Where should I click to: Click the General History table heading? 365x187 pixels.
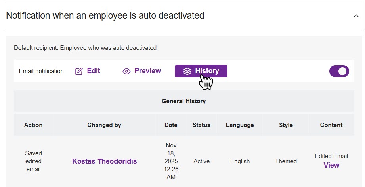tap(183, 101)
